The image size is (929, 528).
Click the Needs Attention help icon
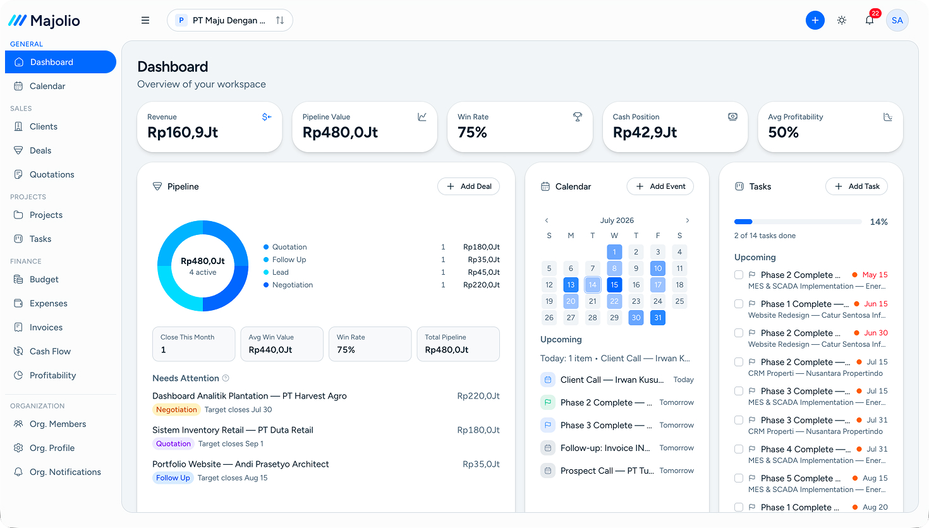226,378
